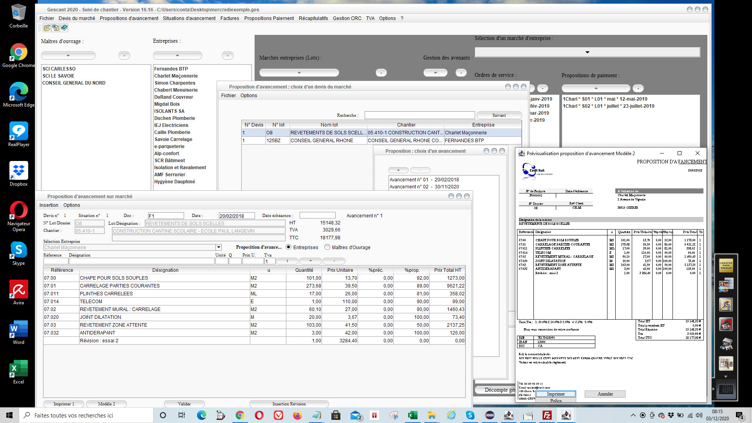Screen dimensions: 752x423
Task: Launch RealPlayer from the desktop
Action: tap(18, 134)
